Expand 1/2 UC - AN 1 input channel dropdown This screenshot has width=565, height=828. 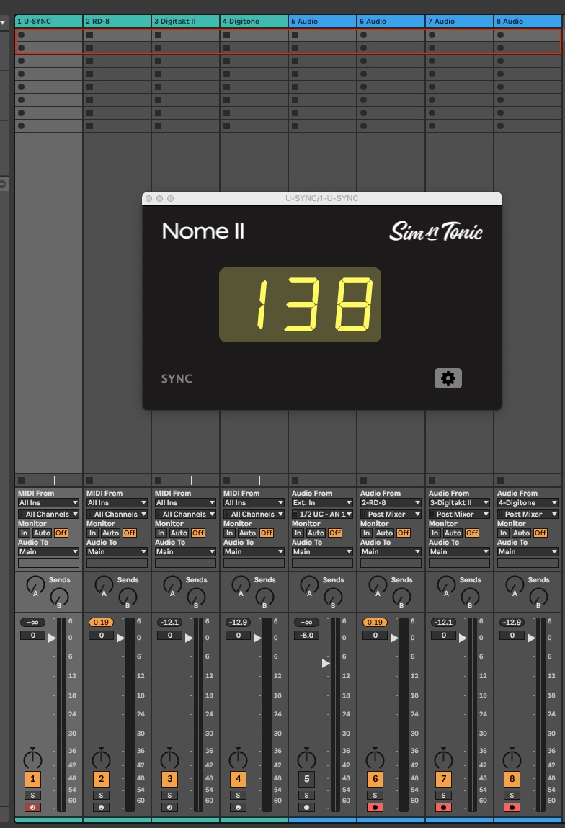click(x=322, y=515)
